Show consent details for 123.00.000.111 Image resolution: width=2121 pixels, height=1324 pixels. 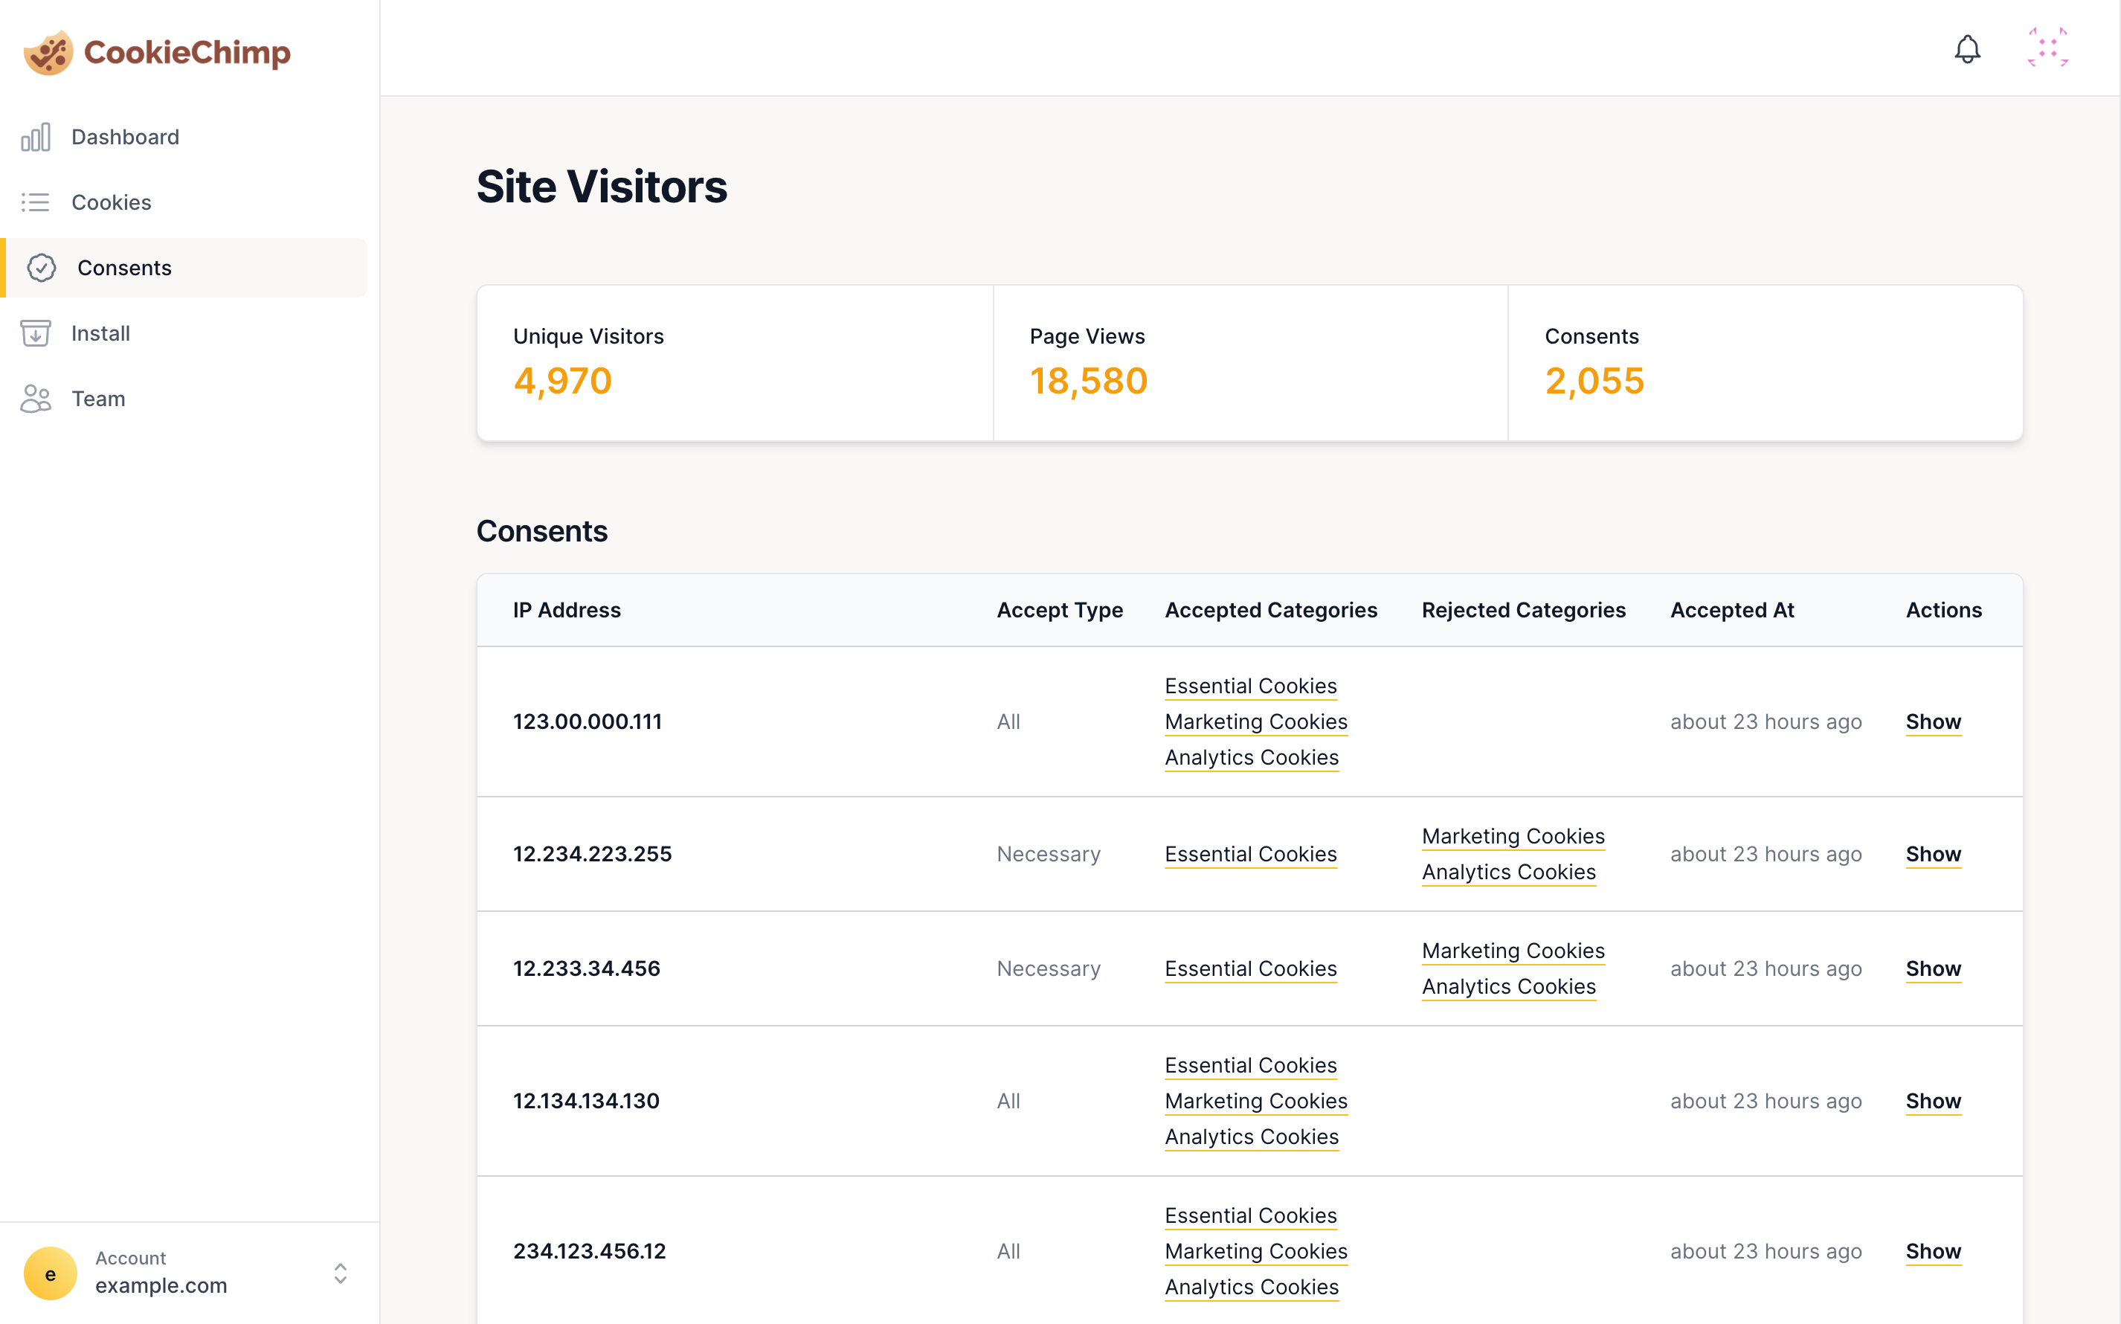click(1934, 722)
